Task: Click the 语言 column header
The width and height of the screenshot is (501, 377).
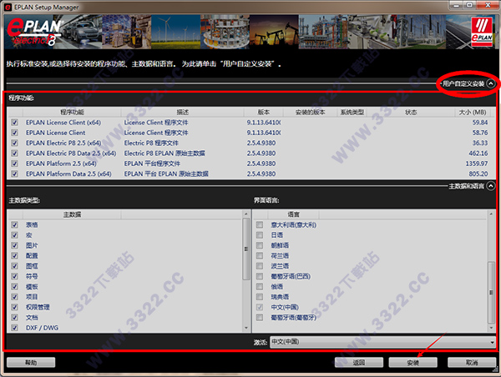Action: [x=293, y=214]
